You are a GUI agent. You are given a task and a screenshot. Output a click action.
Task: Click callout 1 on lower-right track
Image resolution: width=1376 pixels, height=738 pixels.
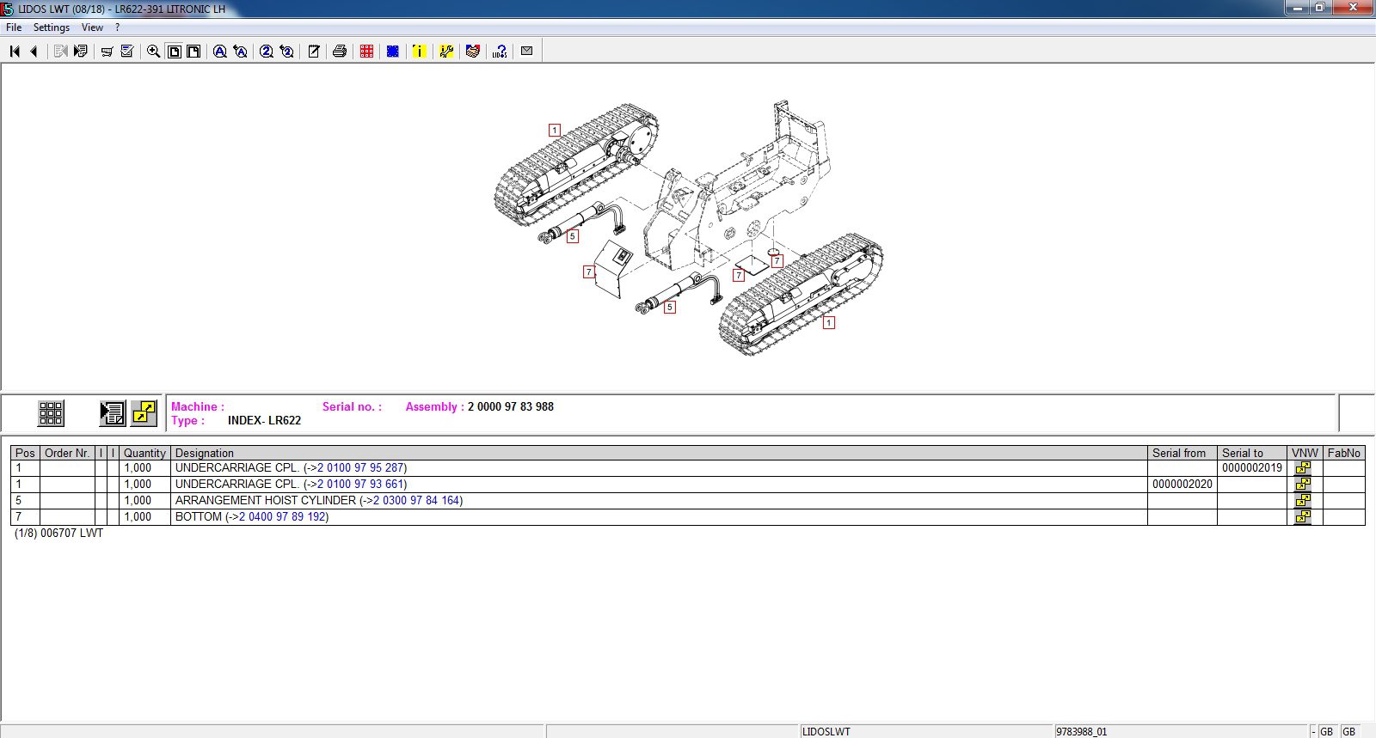coord(829,323)
